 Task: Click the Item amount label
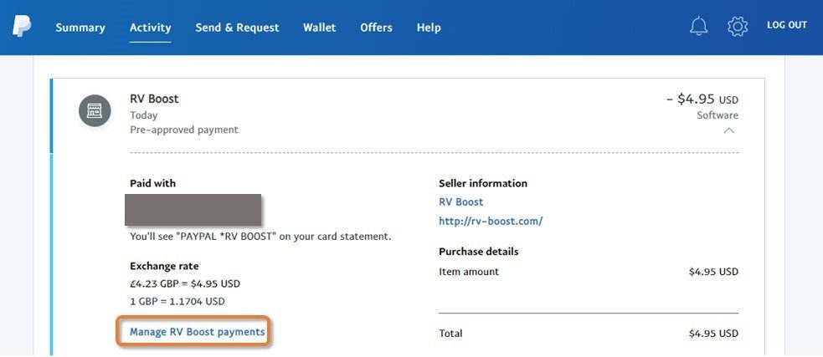tap(469, 272)
